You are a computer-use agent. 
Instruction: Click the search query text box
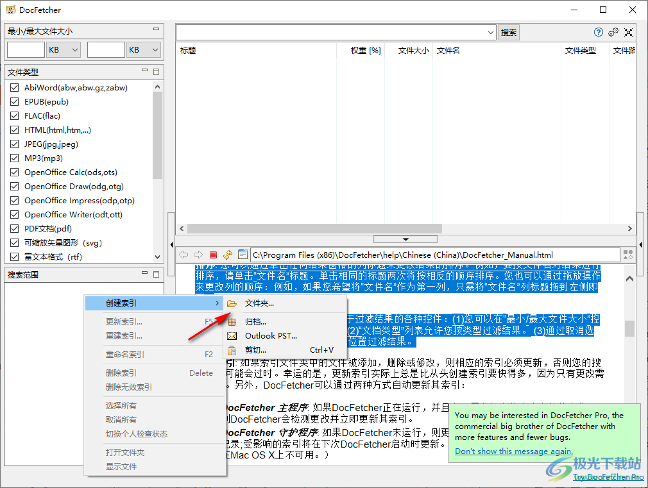(x=330, y=32)
